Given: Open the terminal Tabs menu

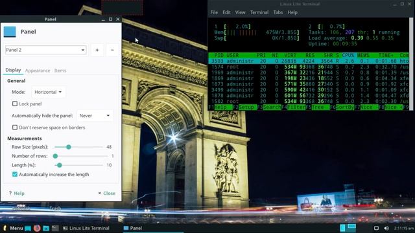Looking at the screenshot, I should tap(278, 12).
